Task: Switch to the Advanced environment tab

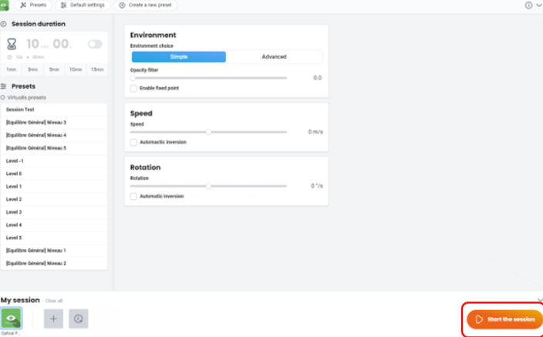Action: pyautogui.click(x=274, y=57)
